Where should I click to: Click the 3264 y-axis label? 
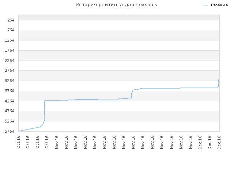[10, 81]
